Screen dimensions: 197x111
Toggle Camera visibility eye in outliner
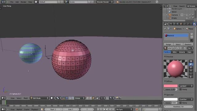pos(187,15)
